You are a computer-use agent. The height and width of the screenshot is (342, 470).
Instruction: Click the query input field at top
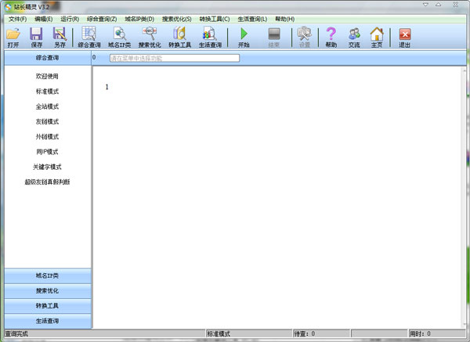tap(174, 58)
